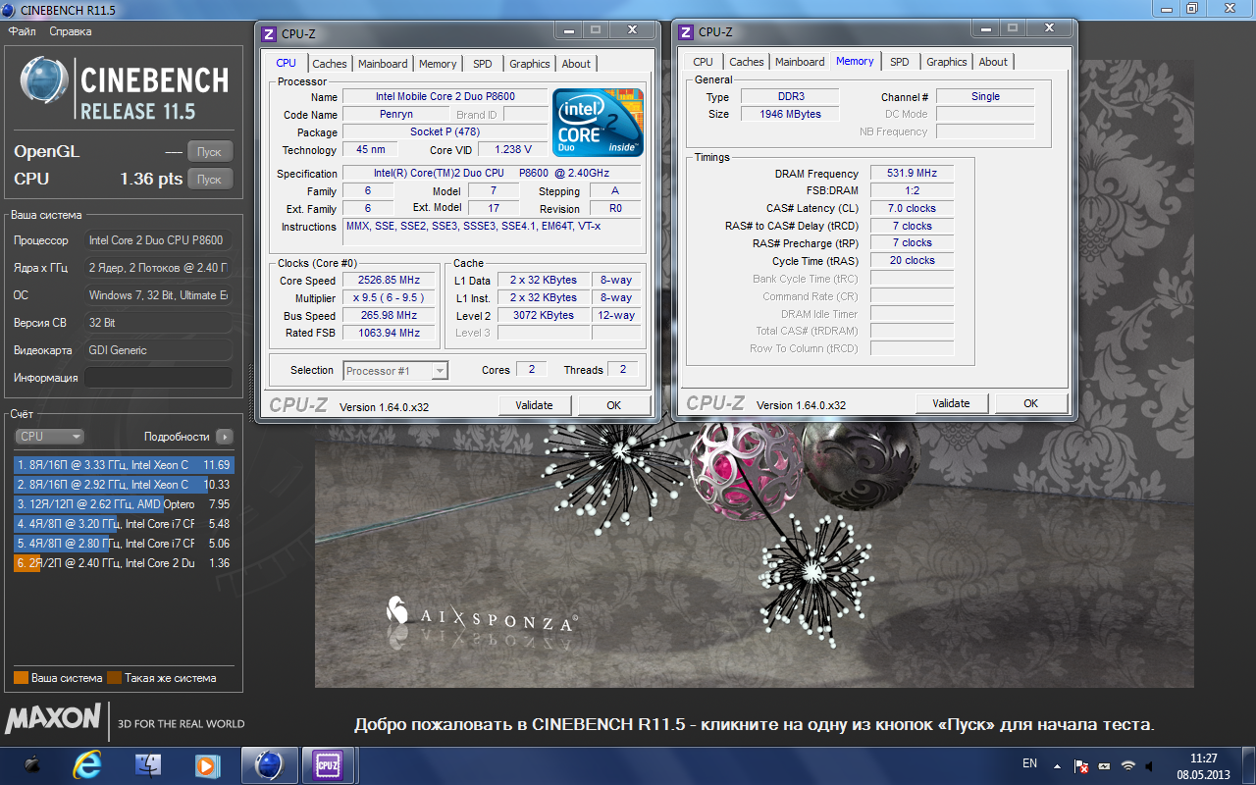Viewport: 1256px width, 785px height.
Task: Click the Multiplier value x 9.5
Action: pos(391,298)
